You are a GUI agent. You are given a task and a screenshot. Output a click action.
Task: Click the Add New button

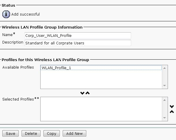(74, 133)
